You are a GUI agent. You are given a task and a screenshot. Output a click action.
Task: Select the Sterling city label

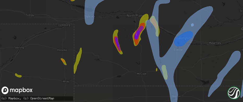pyautogui.click(x=19, y=47)
